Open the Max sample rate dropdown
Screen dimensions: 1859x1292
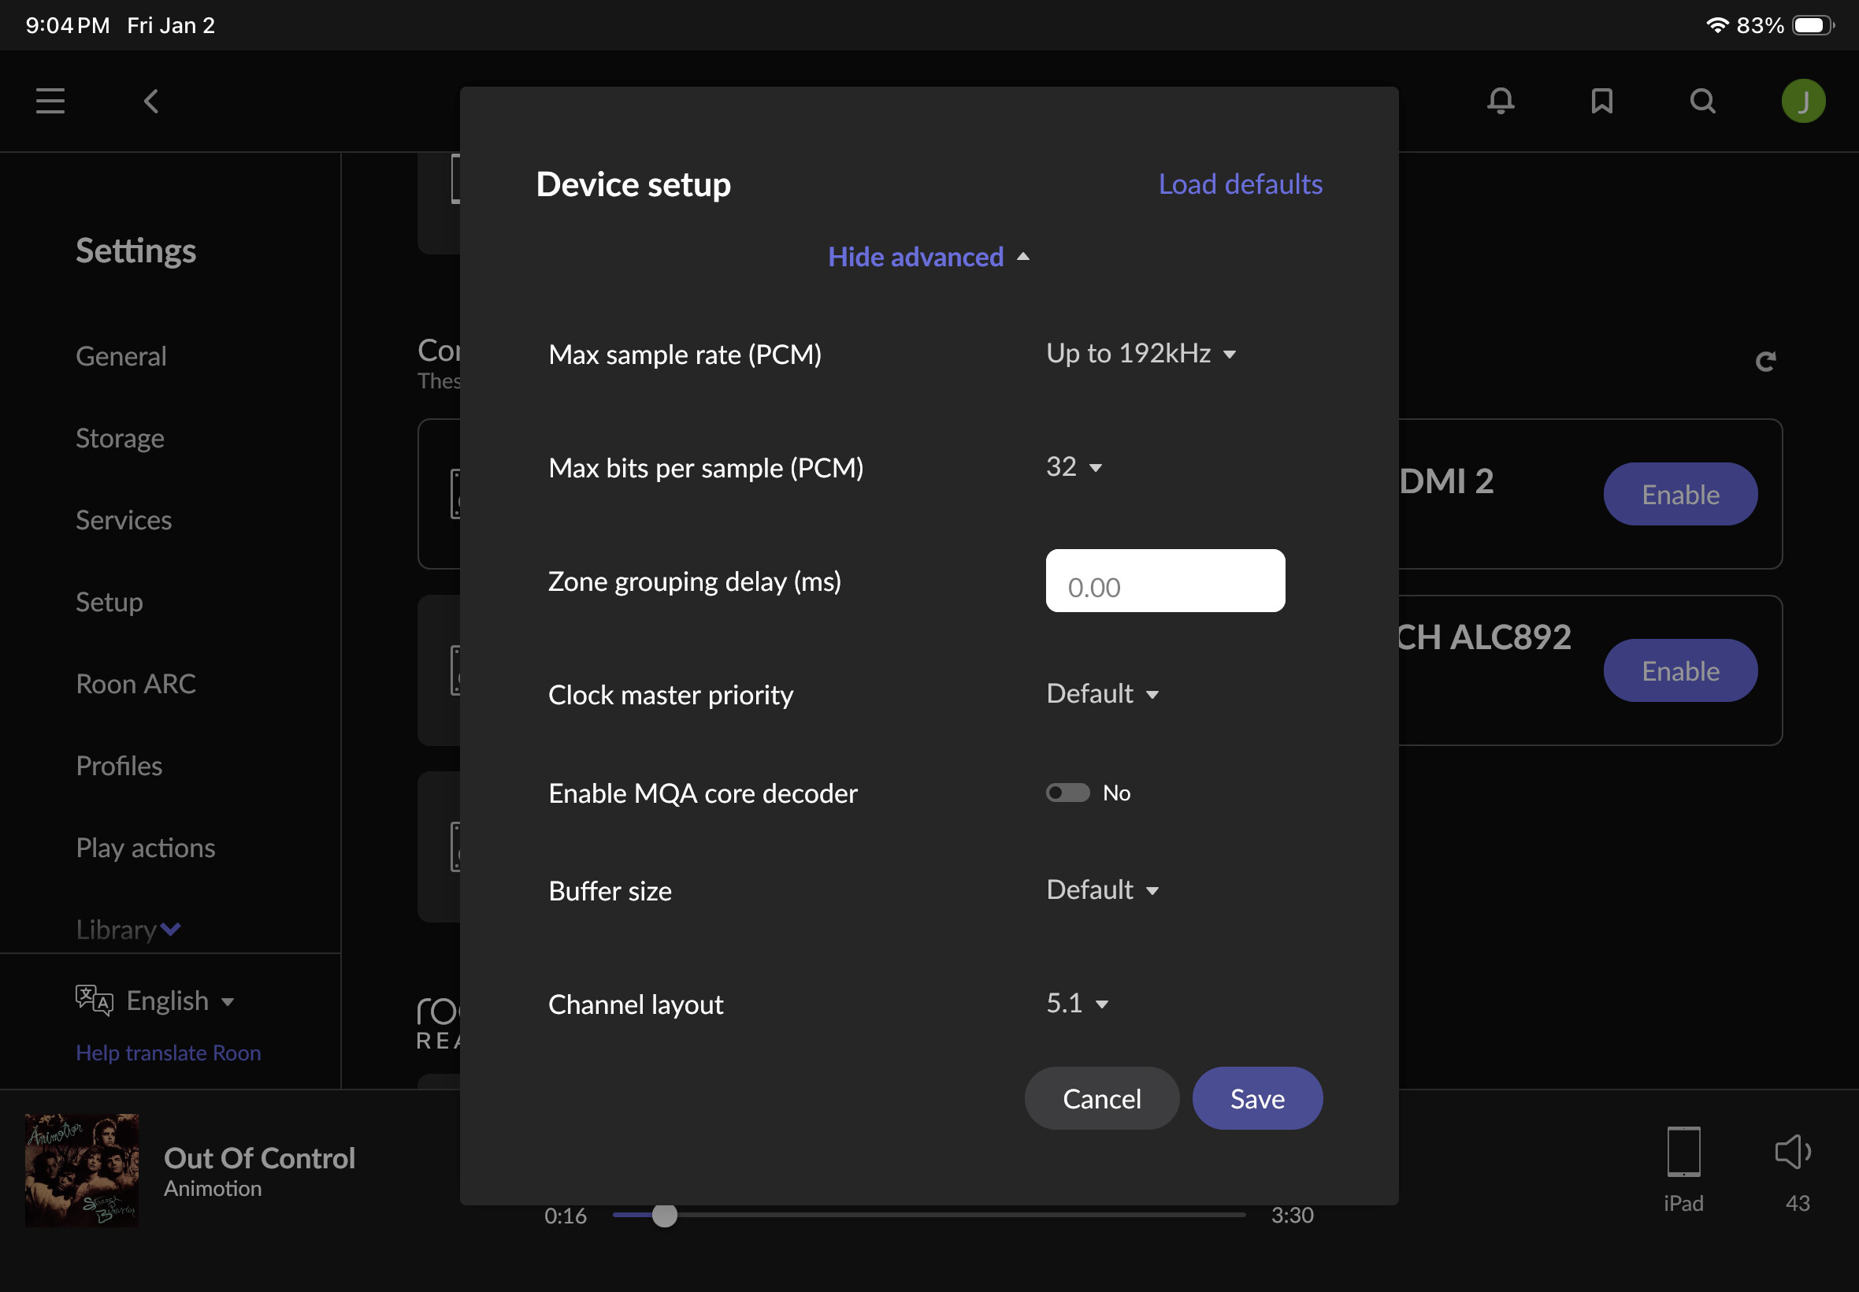pos(1141,353)
